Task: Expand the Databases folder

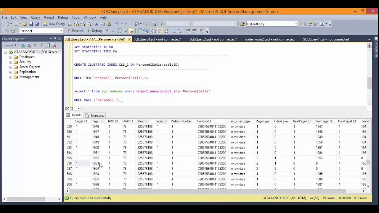Action: (11, 57)
